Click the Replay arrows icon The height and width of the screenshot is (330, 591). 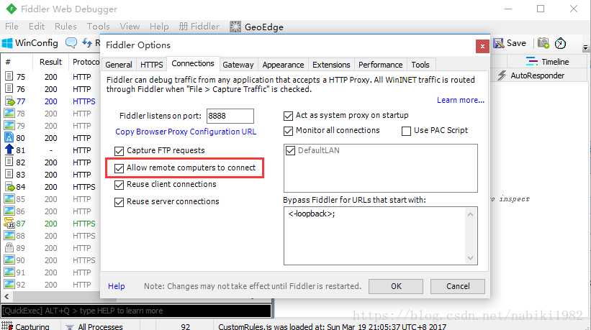87,43
